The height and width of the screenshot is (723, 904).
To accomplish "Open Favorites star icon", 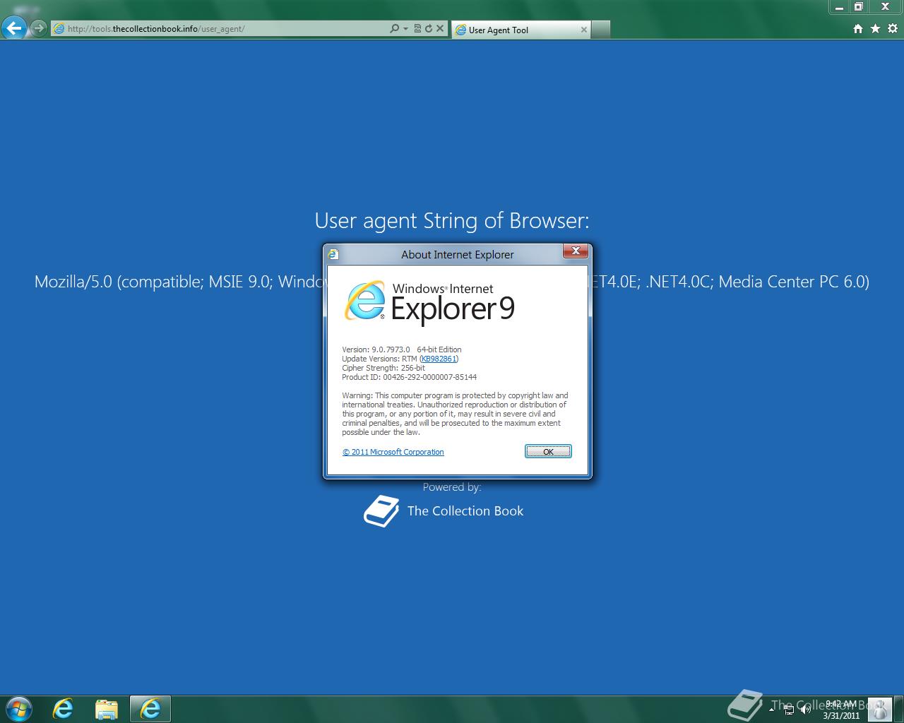I will pos(875,29).
